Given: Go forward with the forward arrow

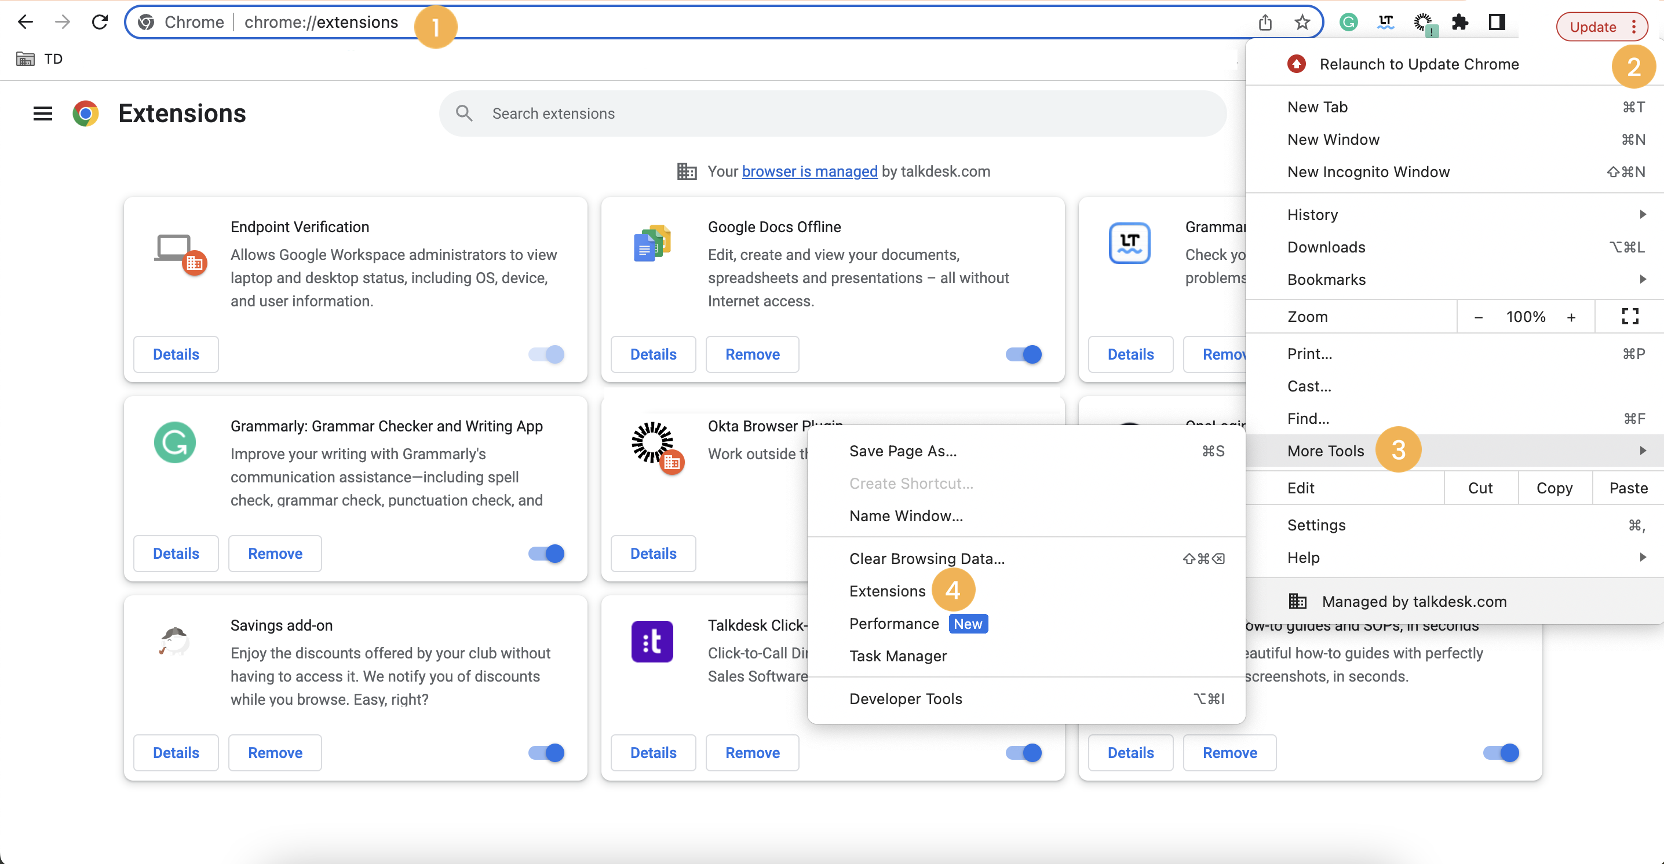Looking at the screenshot, I should [63, 22].
